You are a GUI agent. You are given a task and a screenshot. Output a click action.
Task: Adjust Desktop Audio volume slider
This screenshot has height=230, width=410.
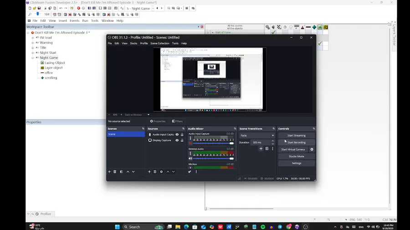[213, 159]
